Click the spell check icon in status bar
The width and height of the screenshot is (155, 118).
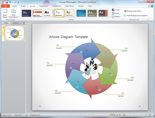(26, 115)
